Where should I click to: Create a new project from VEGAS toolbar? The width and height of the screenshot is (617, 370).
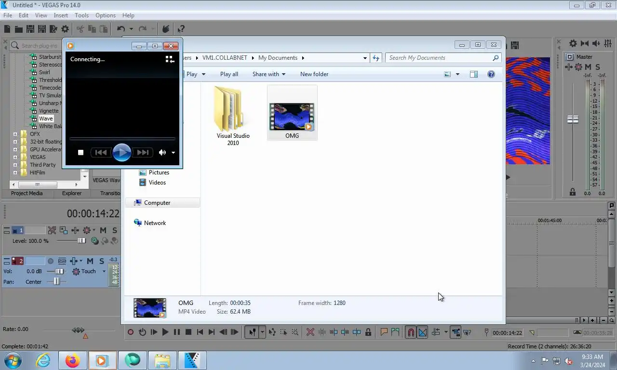(7, 29)
